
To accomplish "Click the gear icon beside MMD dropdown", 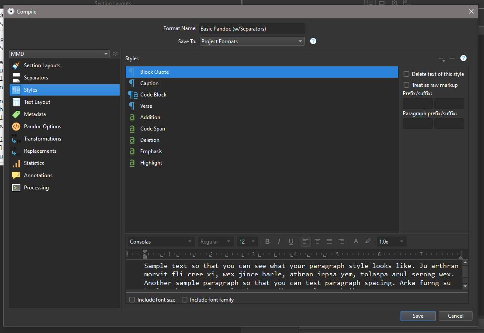I will [x=115, y=54].
